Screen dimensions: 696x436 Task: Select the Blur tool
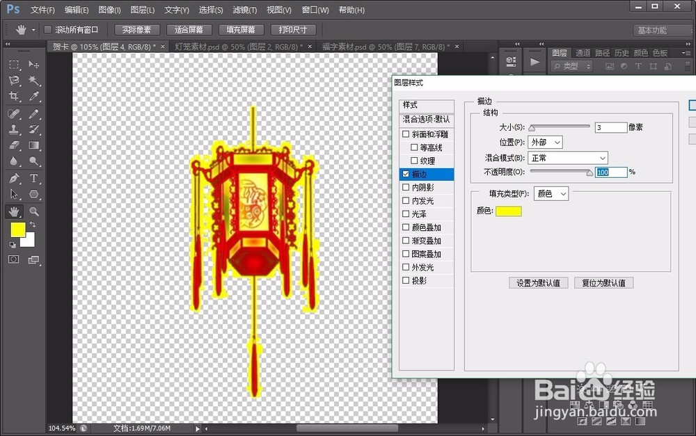(x=14, y=161)
